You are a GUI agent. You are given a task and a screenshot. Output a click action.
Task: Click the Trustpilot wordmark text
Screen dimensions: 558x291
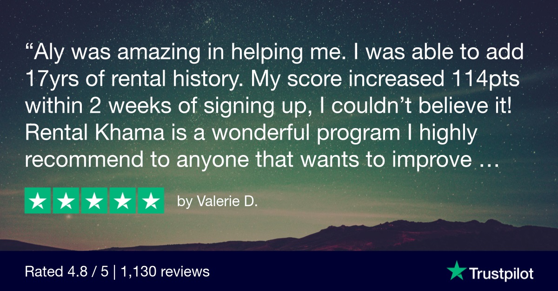[500, 272]
